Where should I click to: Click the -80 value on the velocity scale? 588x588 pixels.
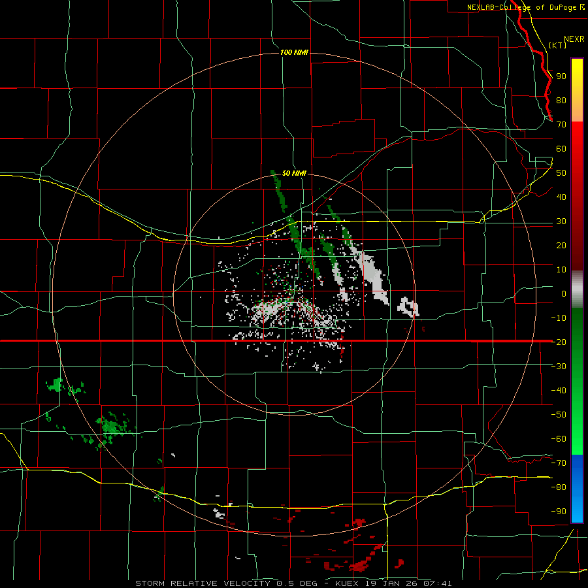click(x=559, y=487)
